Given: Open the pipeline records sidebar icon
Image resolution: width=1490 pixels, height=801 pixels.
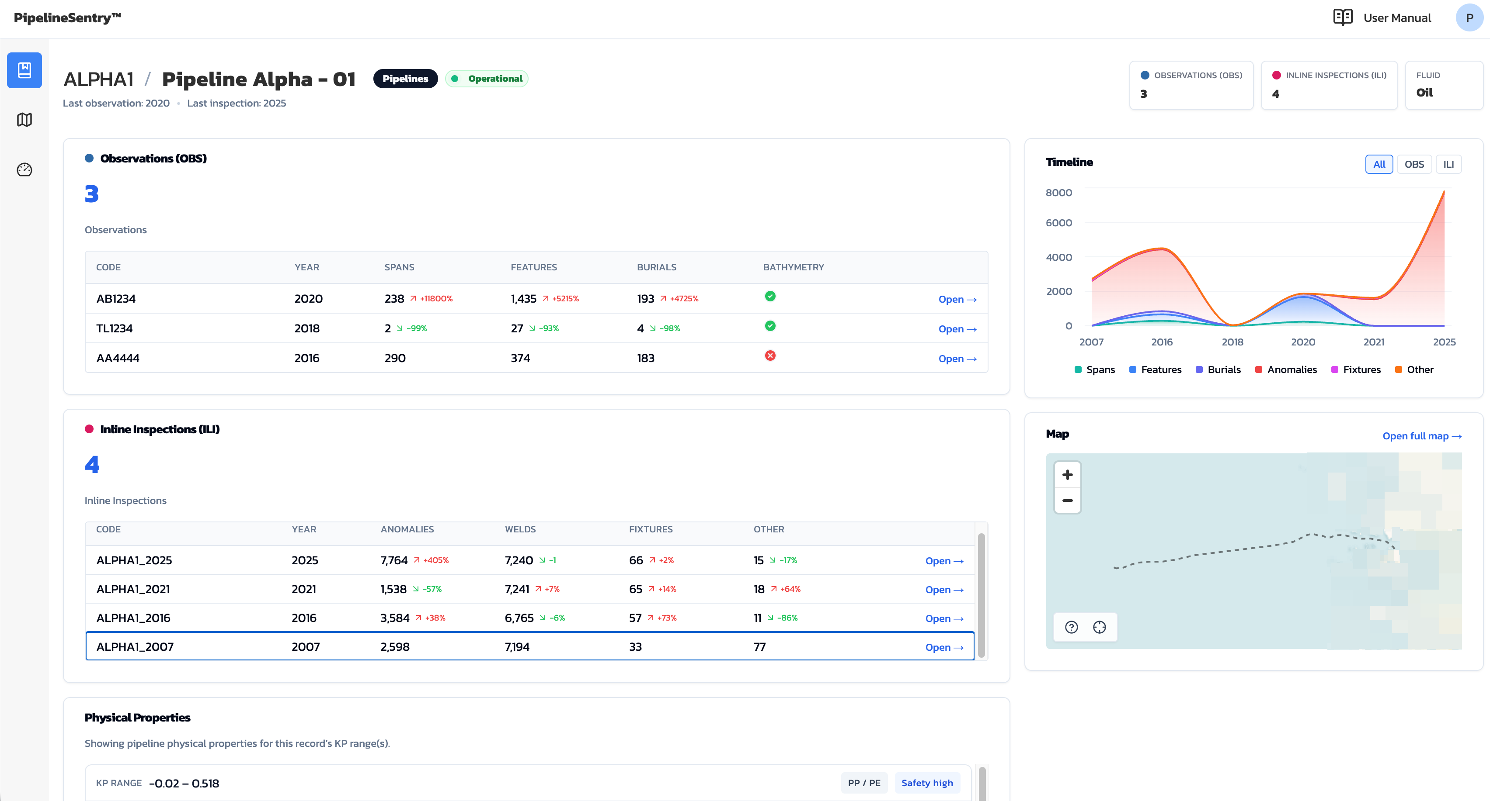Looking at the screenshot, I should tap(24, 70).
